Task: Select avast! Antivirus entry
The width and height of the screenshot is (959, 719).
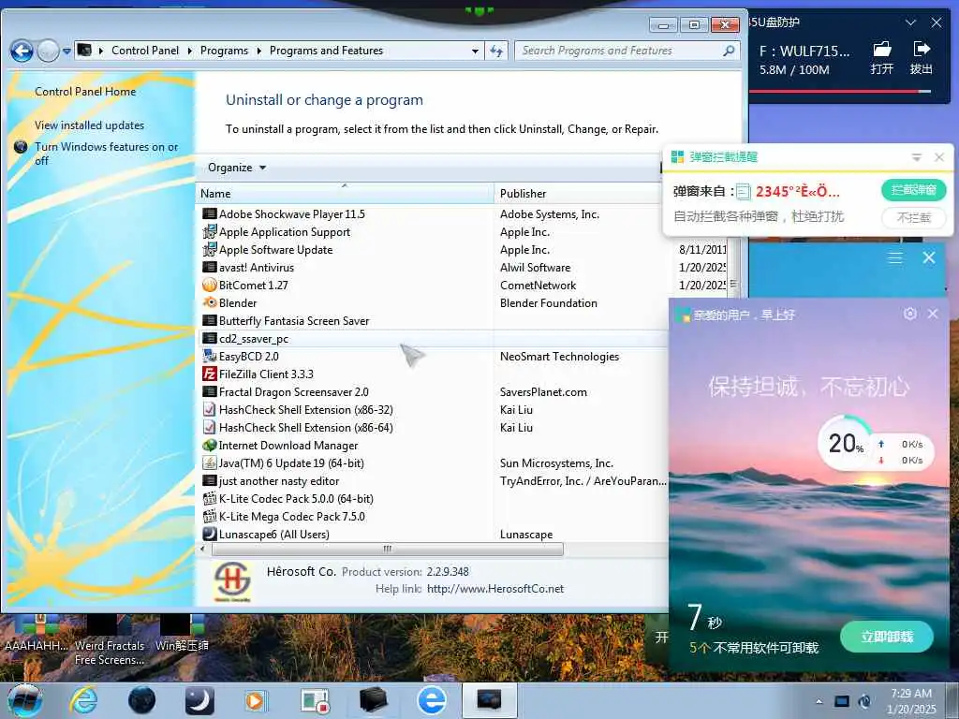Action: 257,268
